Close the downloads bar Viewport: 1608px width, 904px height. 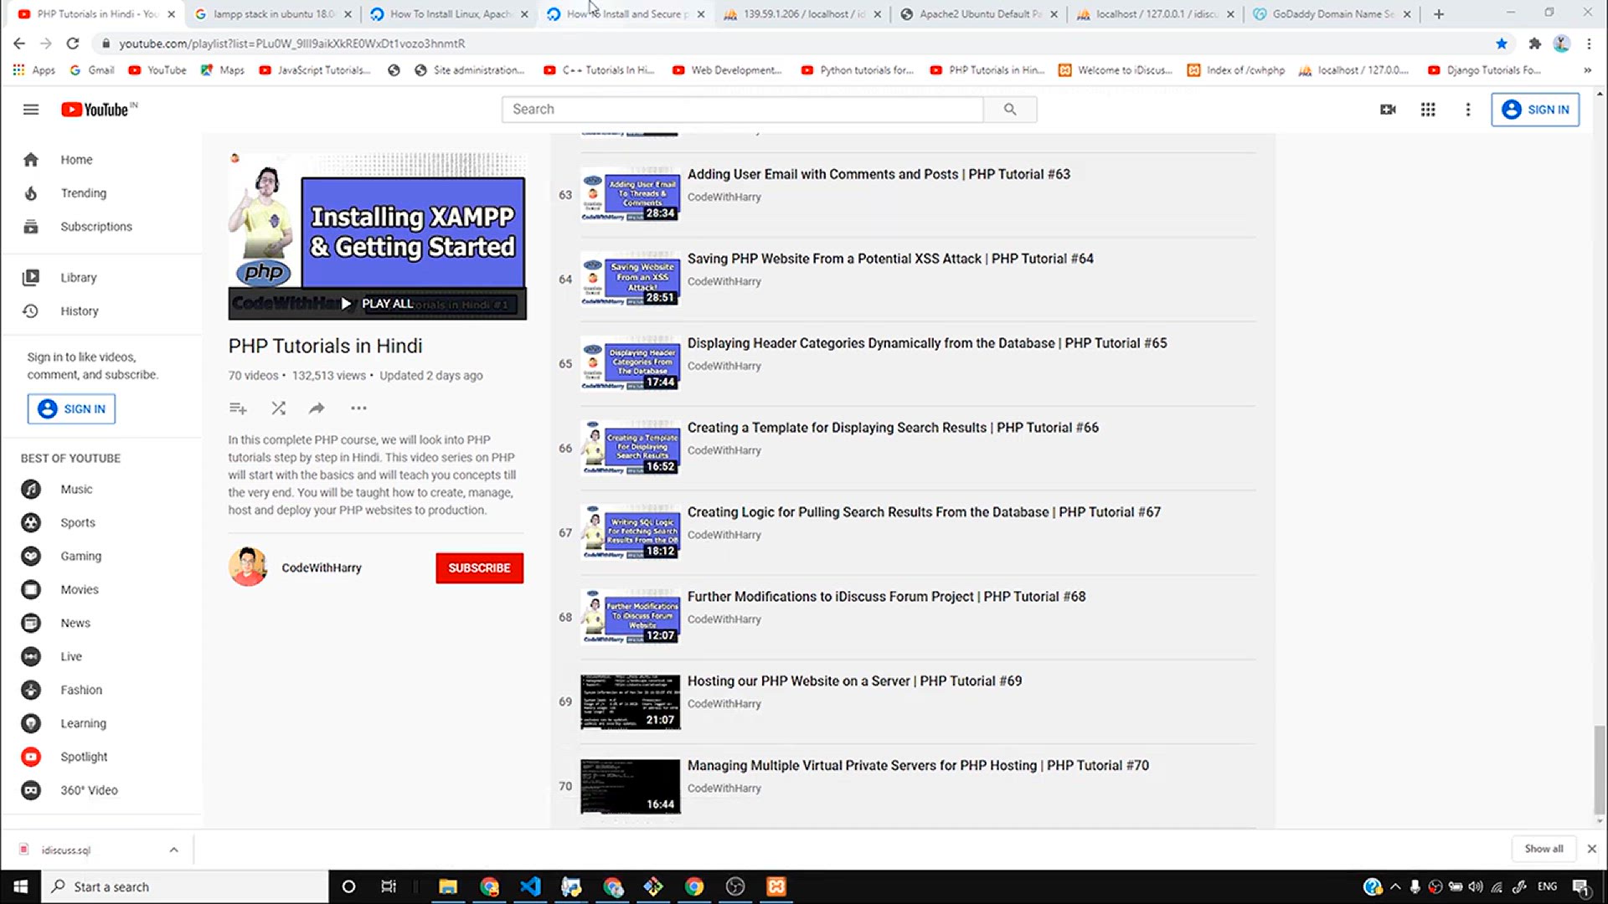tap(1591, 849)
